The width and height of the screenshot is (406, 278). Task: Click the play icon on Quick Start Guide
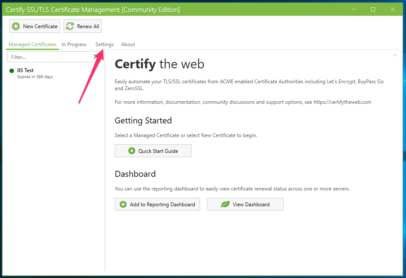click(x=132, y=151)
